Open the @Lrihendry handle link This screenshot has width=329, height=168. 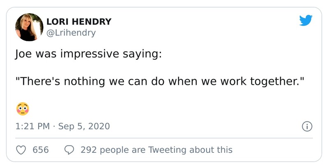pos(71,33)
